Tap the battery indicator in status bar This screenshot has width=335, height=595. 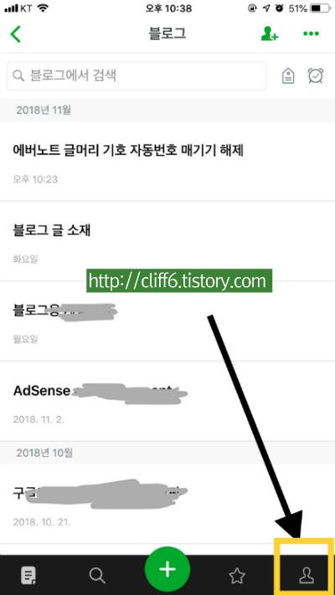point(320,8)
